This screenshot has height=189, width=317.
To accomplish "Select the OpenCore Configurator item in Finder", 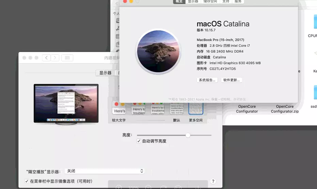I will click(x=247, y=109).
